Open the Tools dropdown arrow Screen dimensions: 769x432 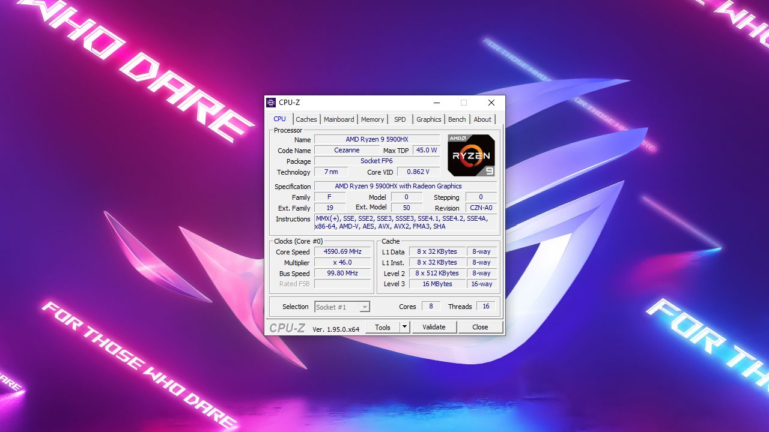(x=405, y=327)
